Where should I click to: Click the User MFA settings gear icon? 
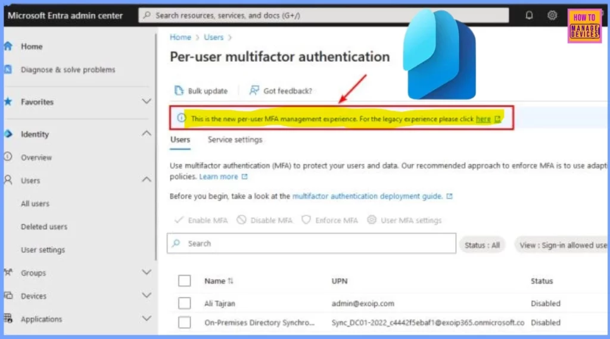tap(372, 220)
